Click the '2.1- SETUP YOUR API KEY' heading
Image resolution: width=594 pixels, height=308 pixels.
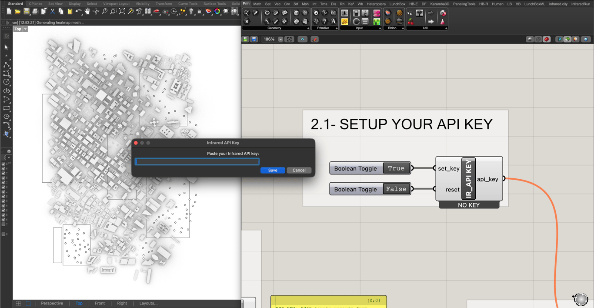[x=402, y=124]
